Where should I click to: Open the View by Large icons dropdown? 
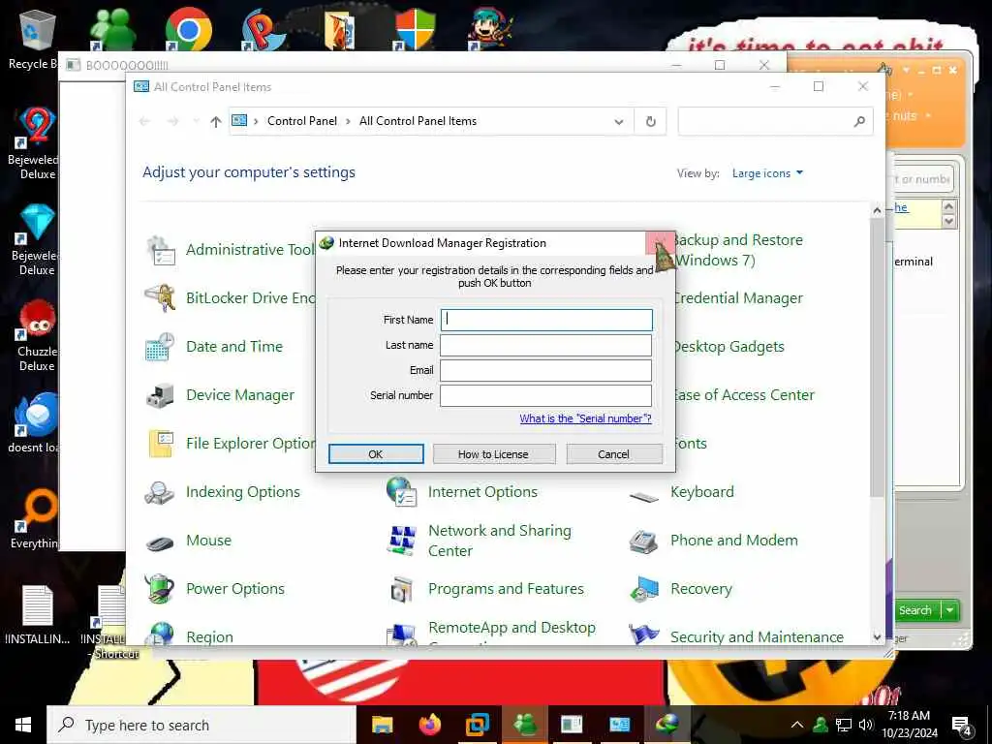click(x=767, y=173)
